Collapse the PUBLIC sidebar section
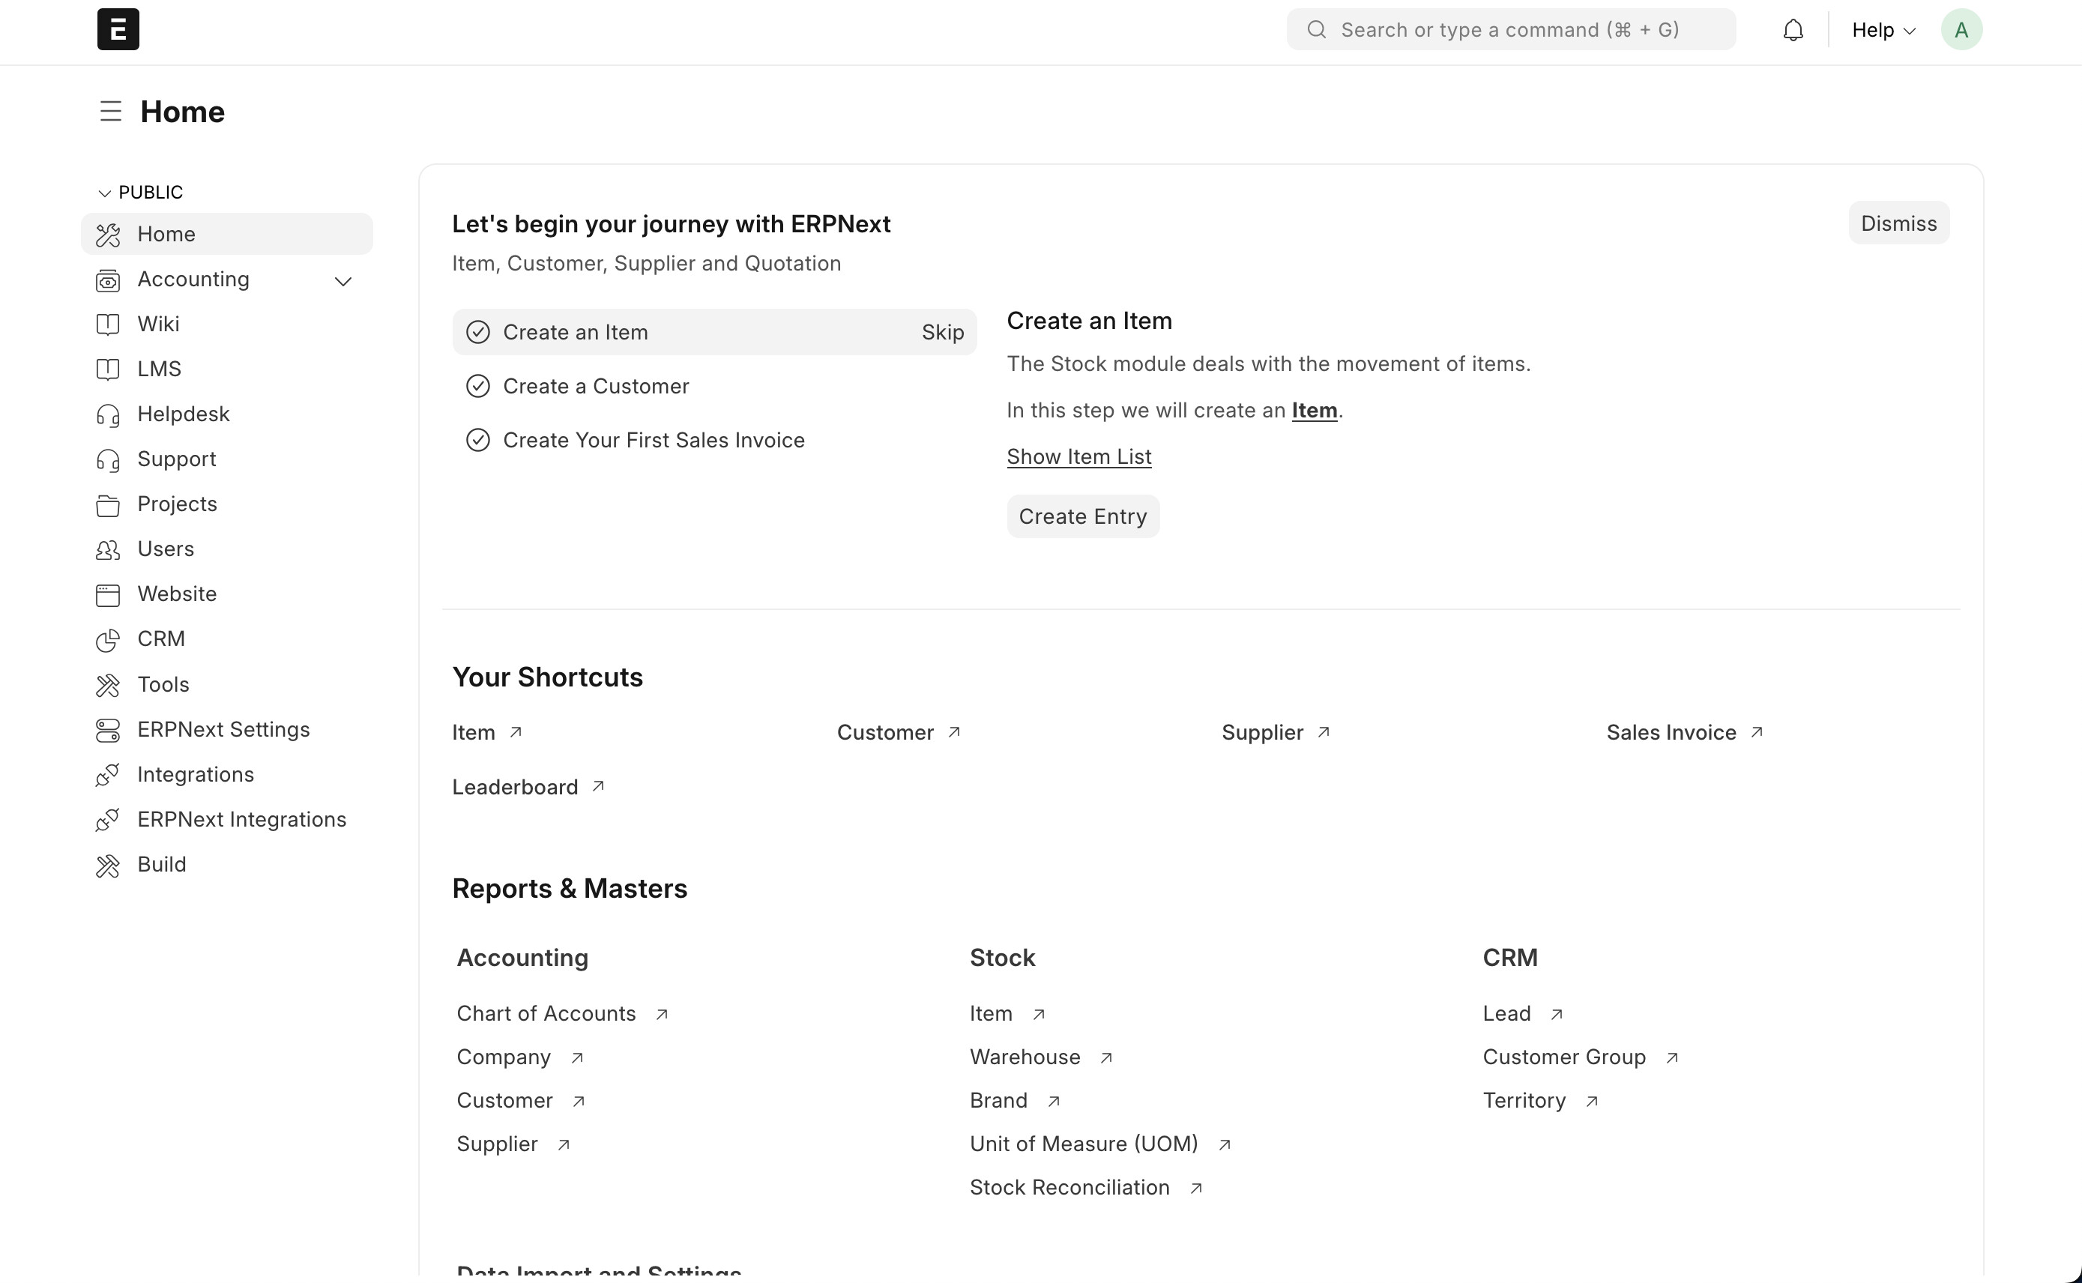Image resolution: width=2082 pixels, height=1283 pixels. point(105,193)
